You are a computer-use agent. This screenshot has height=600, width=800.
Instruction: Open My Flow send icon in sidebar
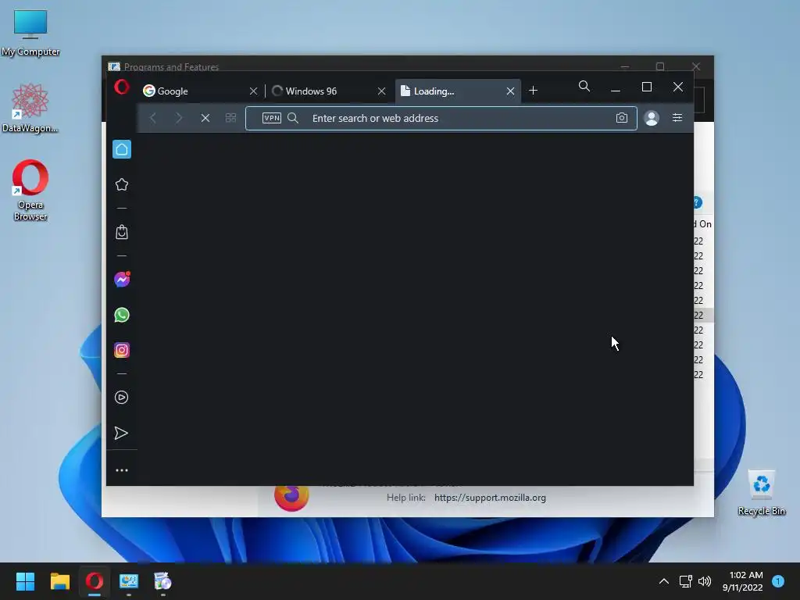click(121, 433)
